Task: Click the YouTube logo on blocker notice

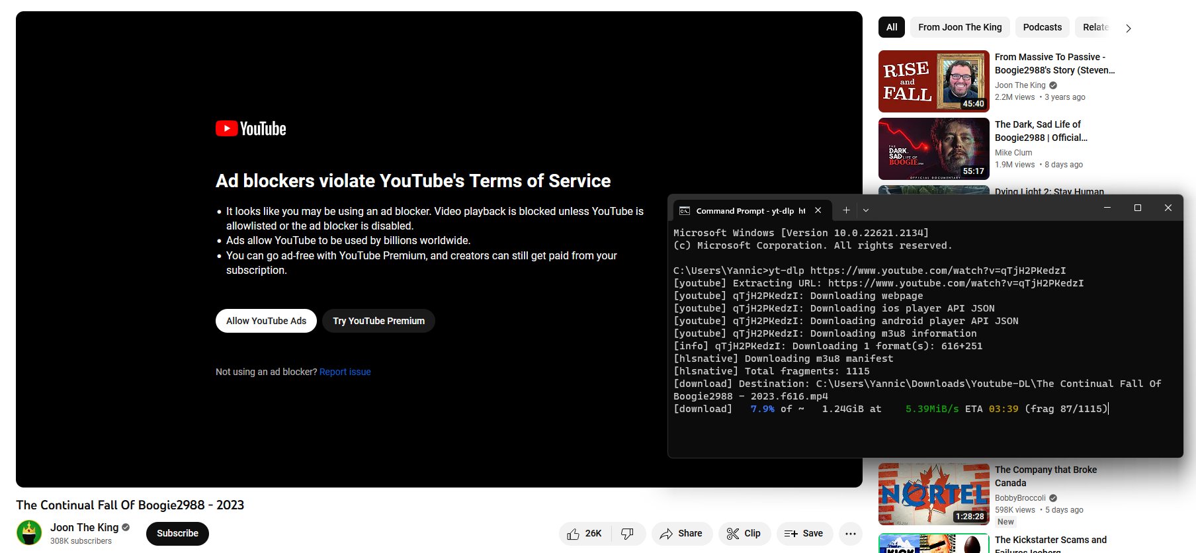Action: click(251, 128)
